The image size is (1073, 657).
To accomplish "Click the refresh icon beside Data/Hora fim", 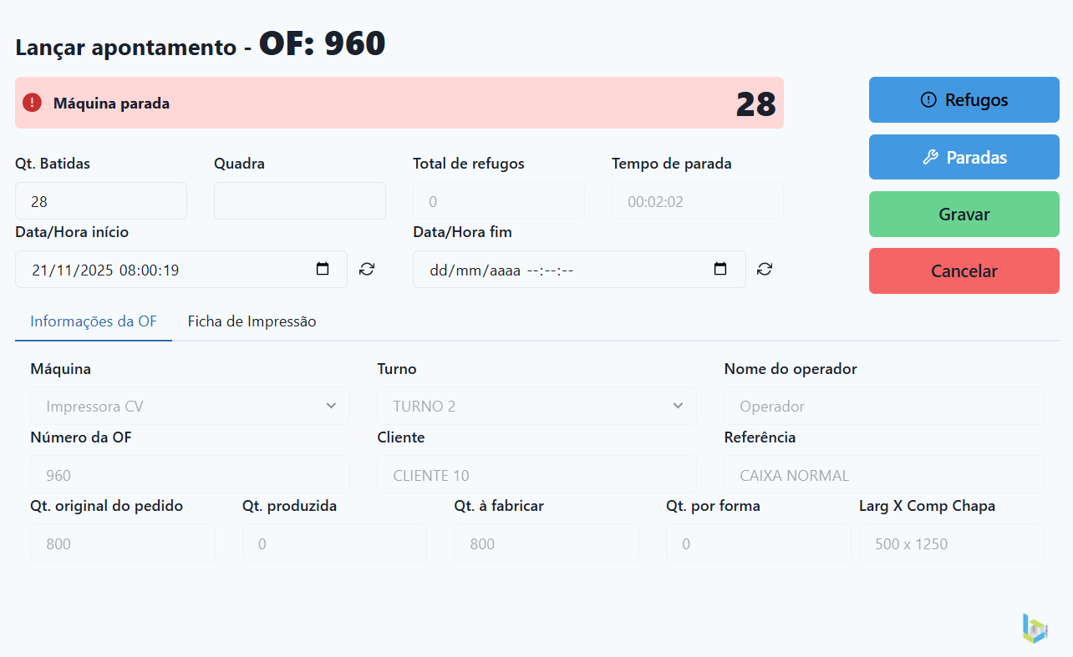I will tap(765, 269).
